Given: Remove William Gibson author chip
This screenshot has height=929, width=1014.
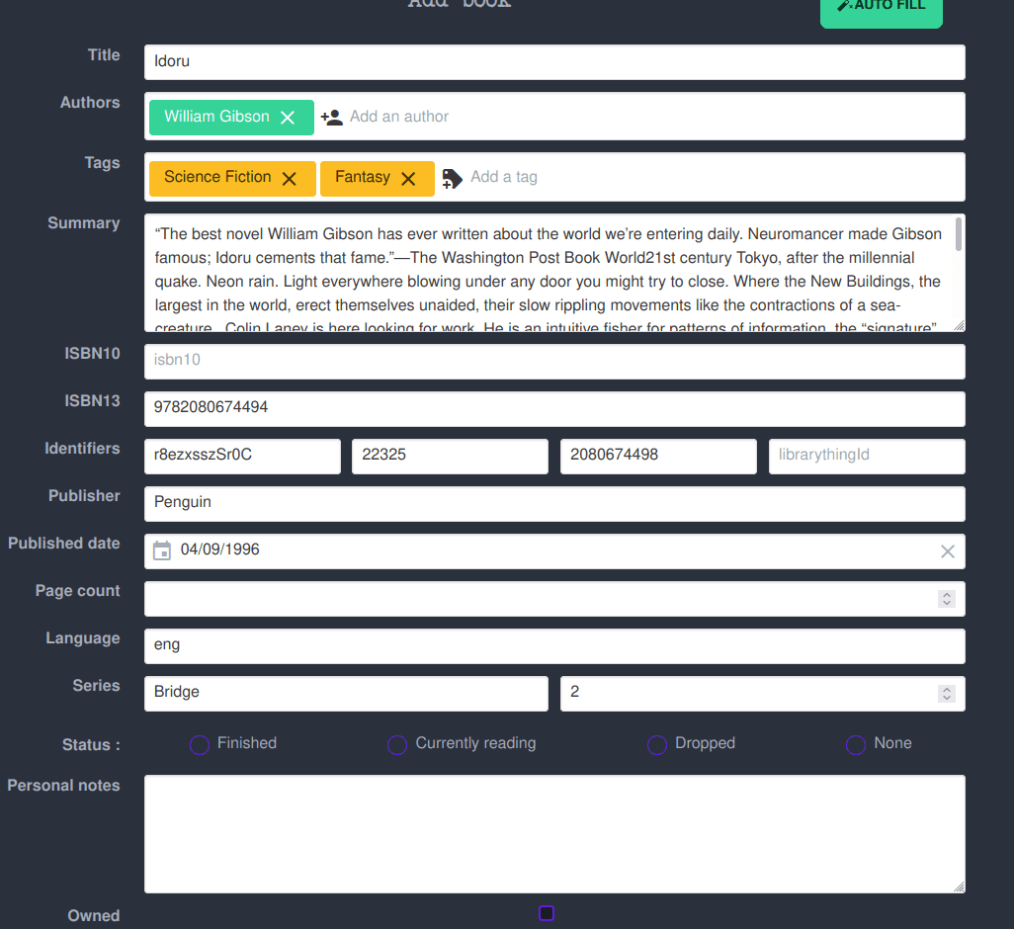Looking at the screenshot, I should point(288,118).
